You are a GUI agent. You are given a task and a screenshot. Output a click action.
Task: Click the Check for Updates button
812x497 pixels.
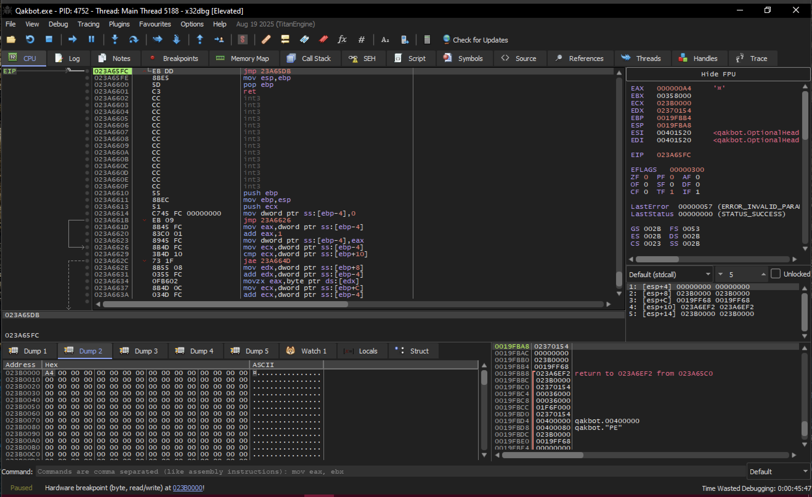pyautogui.click(x=475, y=40)
